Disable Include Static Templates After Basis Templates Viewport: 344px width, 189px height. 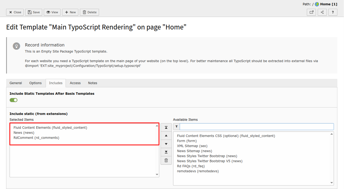point(13,100)
